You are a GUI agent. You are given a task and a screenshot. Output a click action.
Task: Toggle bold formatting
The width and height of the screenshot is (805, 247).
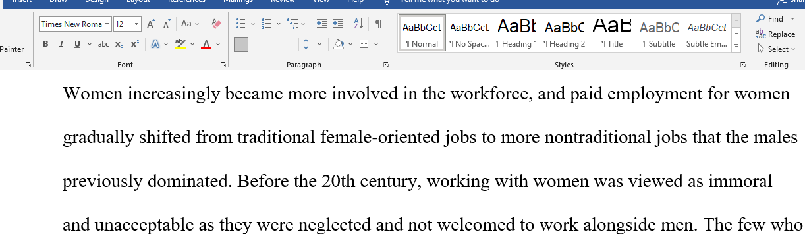45,45
